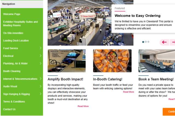Click the pink right arrow carousel button

tap(173, 42)
